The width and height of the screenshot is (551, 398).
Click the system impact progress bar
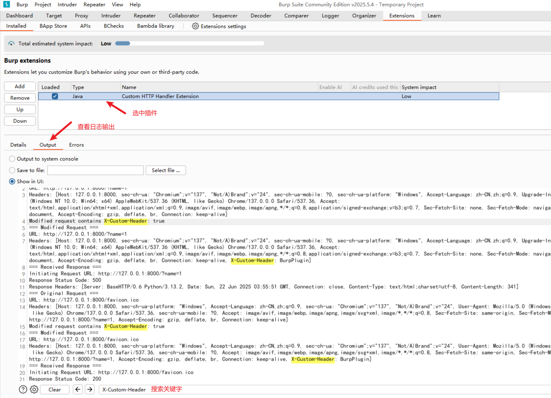click(190, 43)
